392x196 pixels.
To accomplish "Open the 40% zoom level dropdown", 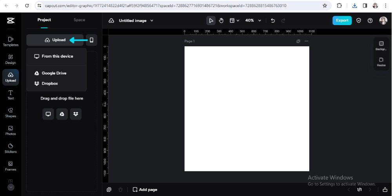I will (x=253, y=20).
